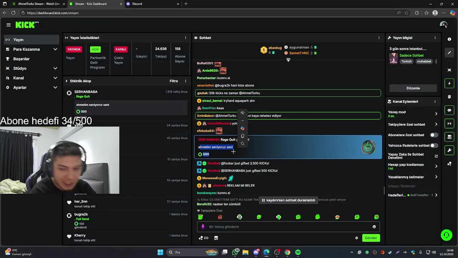The image size is (458, 258).
Task: Expand Kanal sidebar section
Action: pyautogui.click(x=55, y=78)
